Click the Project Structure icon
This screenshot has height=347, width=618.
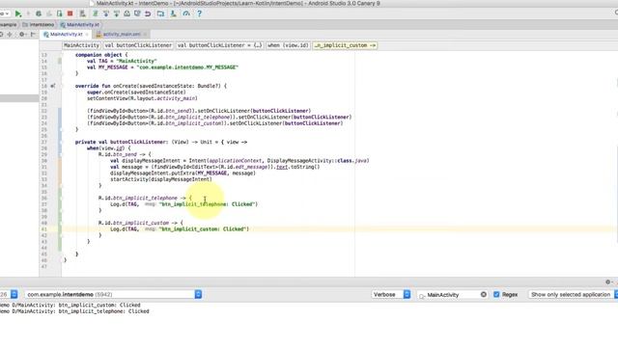pyautogui.click(x=160, y=13)
